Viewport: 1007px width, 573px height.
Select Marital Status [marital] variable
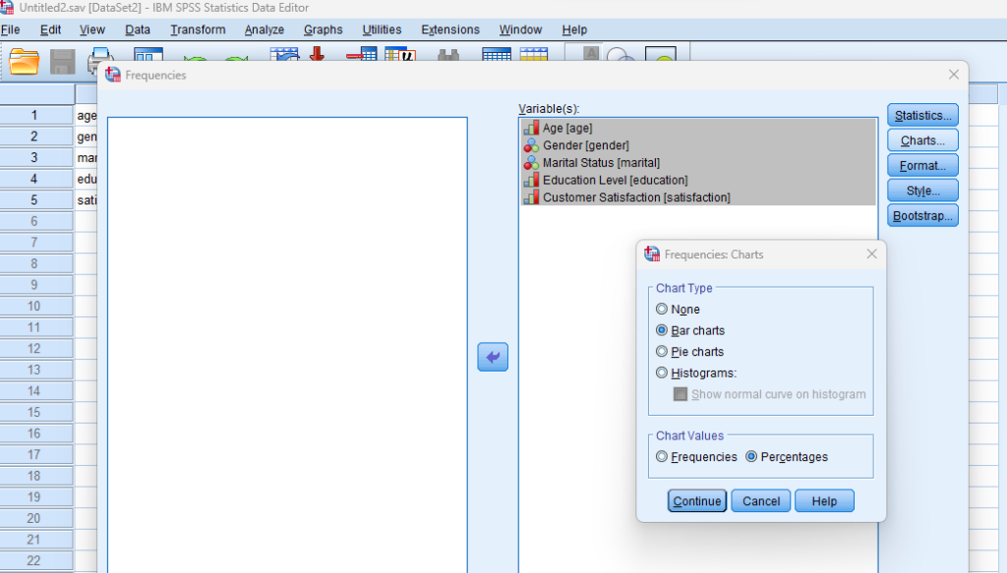click(x=601, y=162)
